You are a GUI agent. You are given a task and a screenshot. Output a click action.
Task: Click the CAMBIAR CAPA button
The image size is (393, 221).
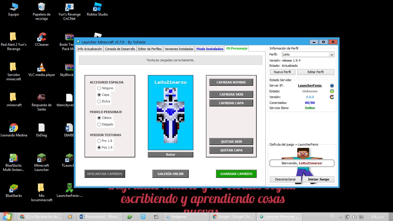231,103
